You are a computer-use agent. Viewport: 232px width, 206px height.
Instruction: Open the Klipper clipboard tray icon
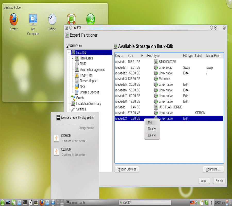click(x=202, y=203)
